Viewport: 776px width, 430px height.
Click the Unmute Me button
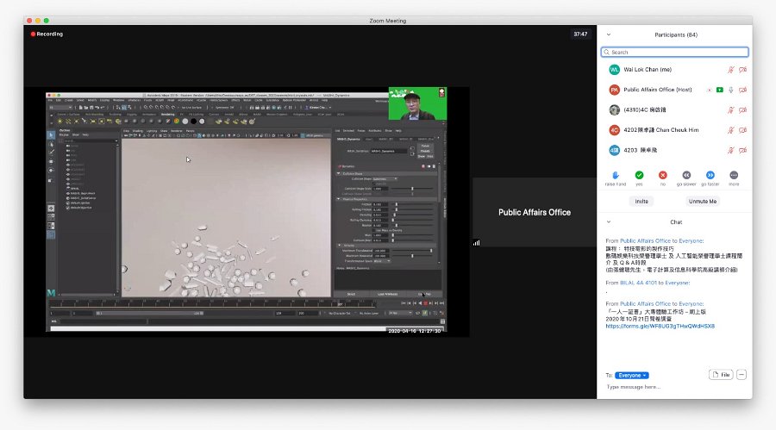702,202
